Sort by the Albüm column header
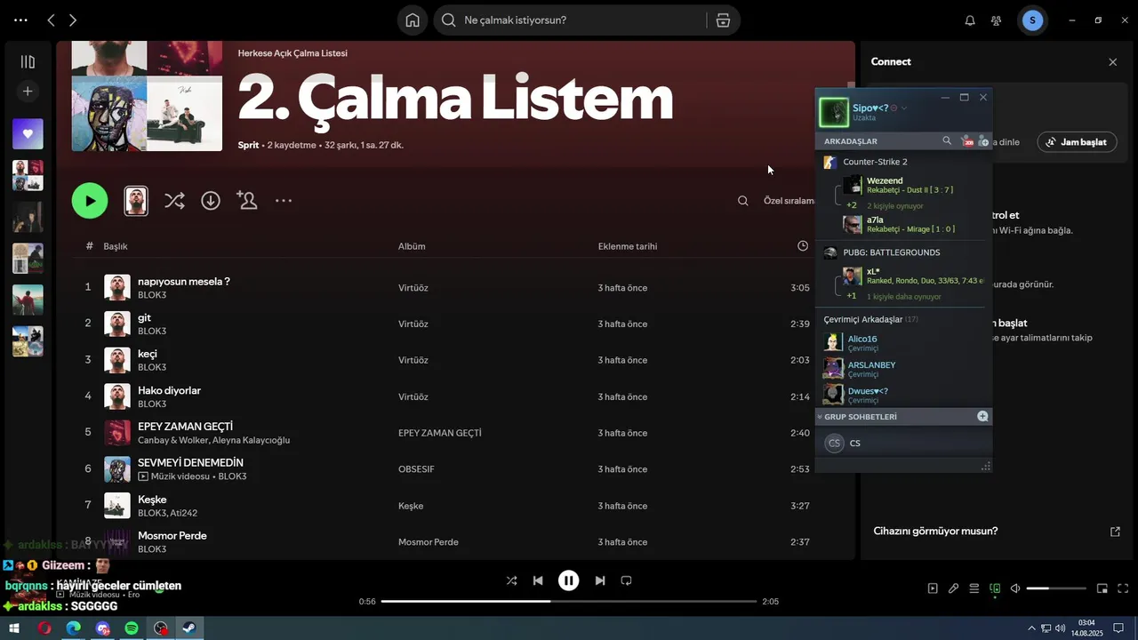 [412, 246]
